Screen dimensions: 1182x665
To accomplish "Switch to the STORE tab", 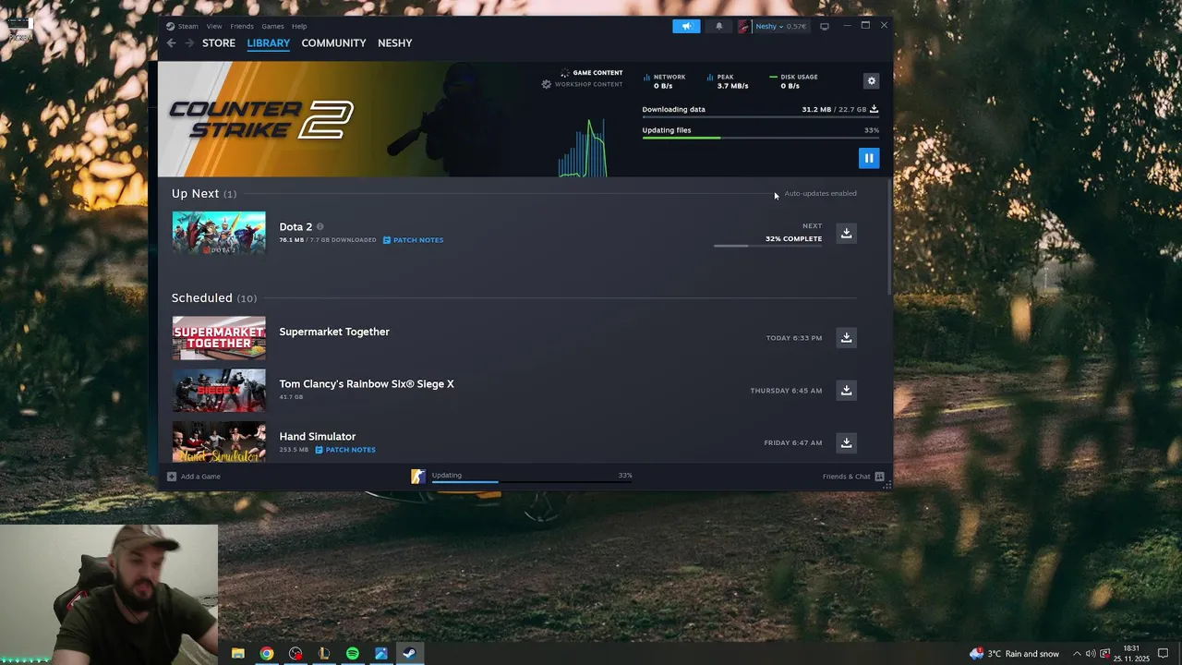I will coord(219,43).
